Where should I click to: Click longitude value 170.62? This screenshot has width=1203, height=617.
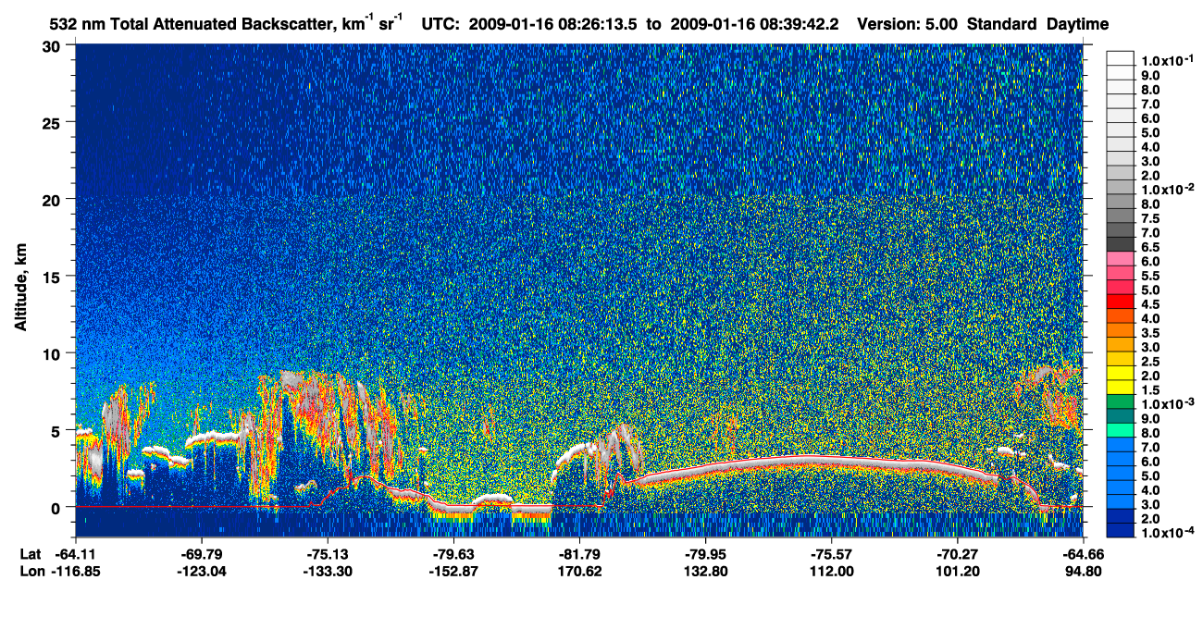pyautogui.click(x=581, y=571)
